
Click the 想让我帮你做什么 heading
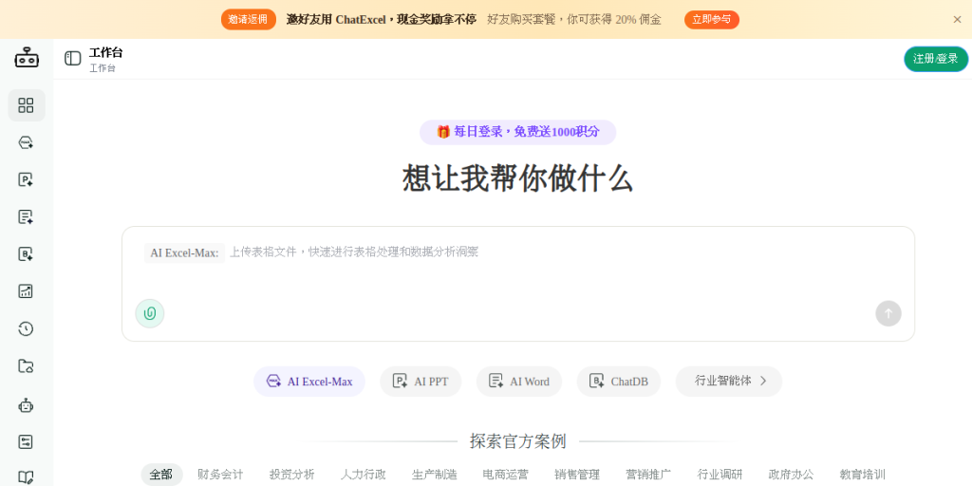[517, 179]
